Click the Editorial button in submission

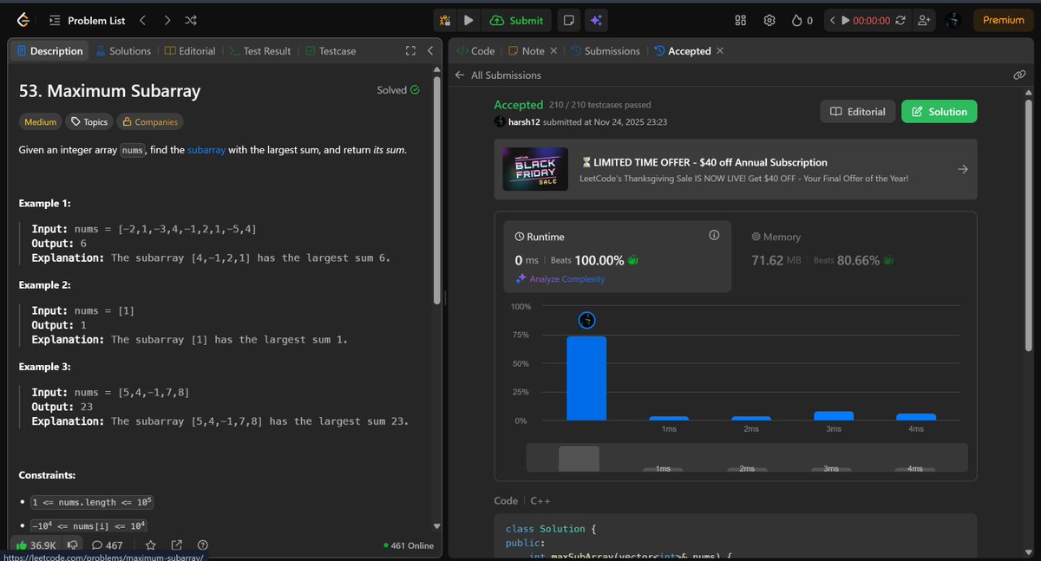point(858,111)
